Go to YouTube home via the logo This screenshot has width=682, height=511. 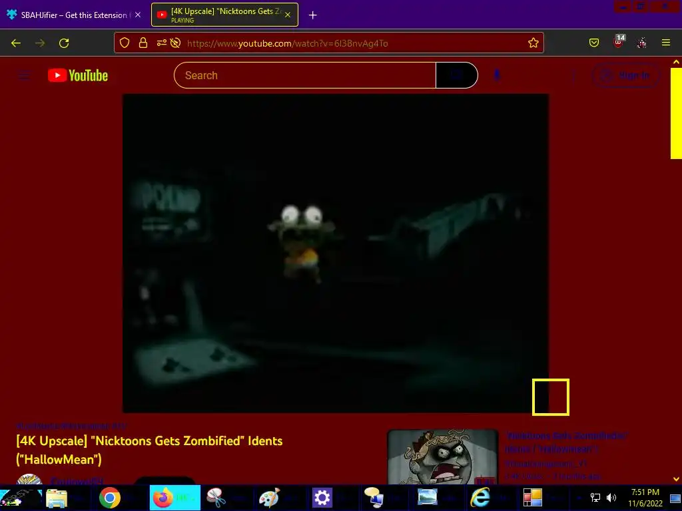coord(78,76)
